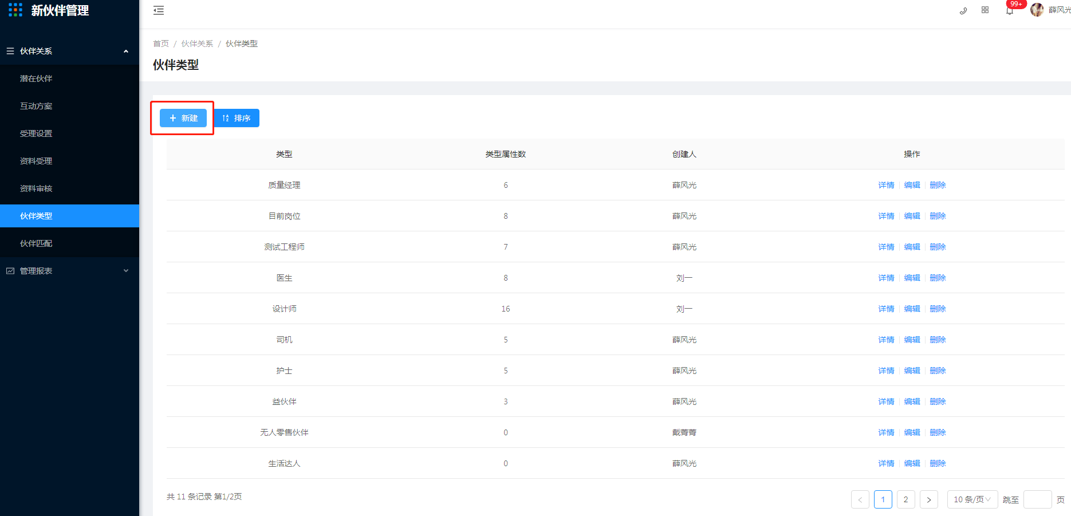1071x516 pixels.
Task: View 详情 for 益伙伴
Action: click(886, 401)
